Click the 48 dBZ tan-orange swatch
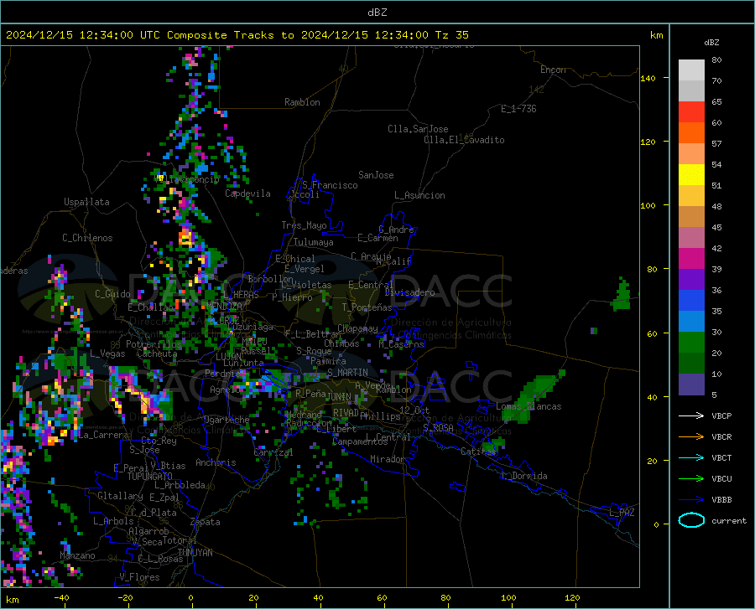 click(691, 216)
